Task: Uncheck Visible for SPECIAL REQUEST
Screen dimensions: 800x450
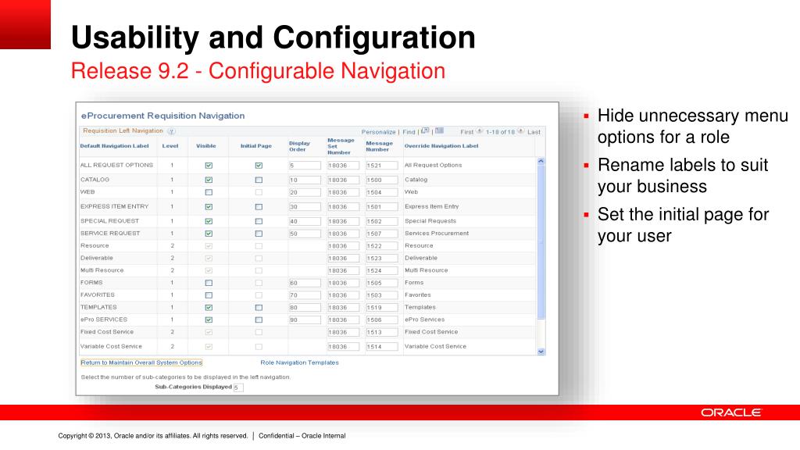Action: coord(209,221)
